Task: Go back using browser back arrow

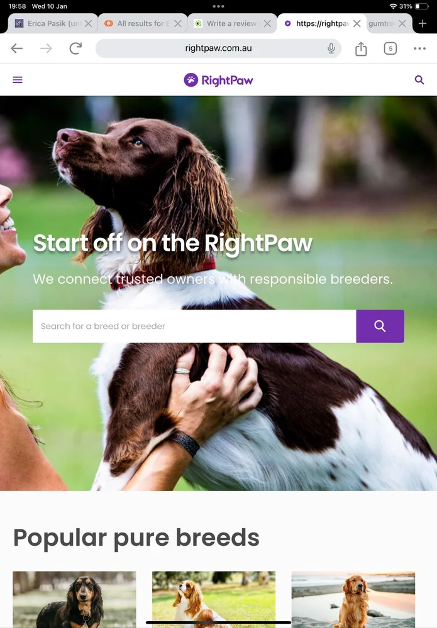Action: click(17, 48)
